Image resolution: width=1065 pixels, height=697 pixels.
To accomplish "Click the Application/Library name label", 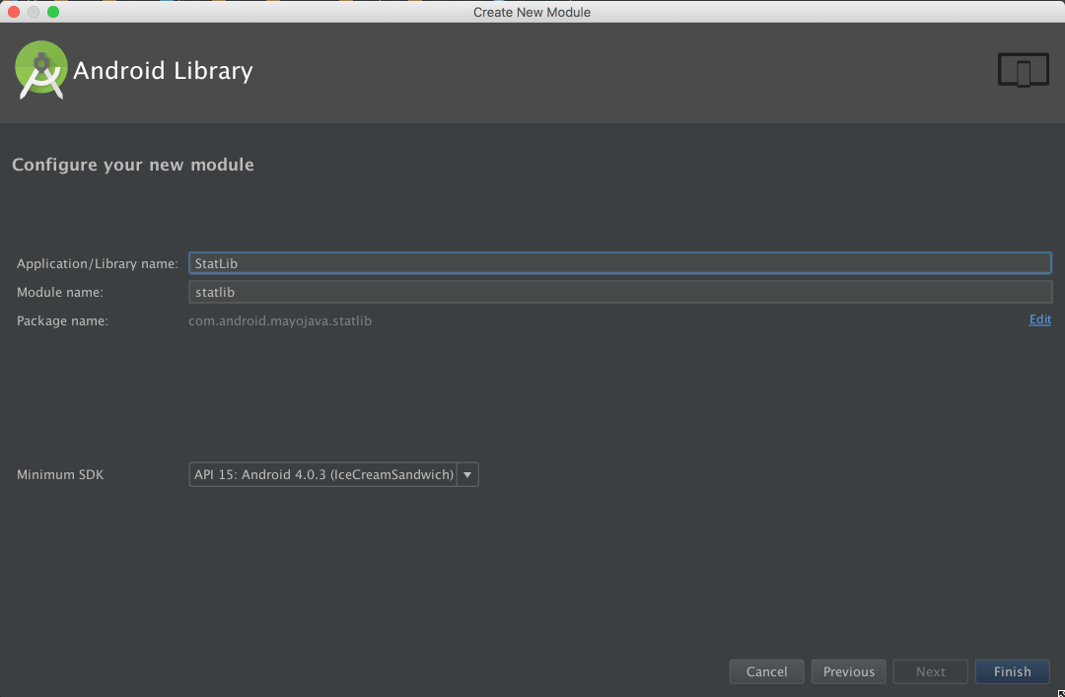I will click(97, 263).
